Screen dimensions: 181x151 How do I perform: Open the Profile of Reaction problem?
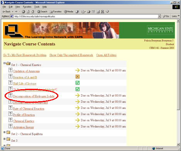[24, 115]
